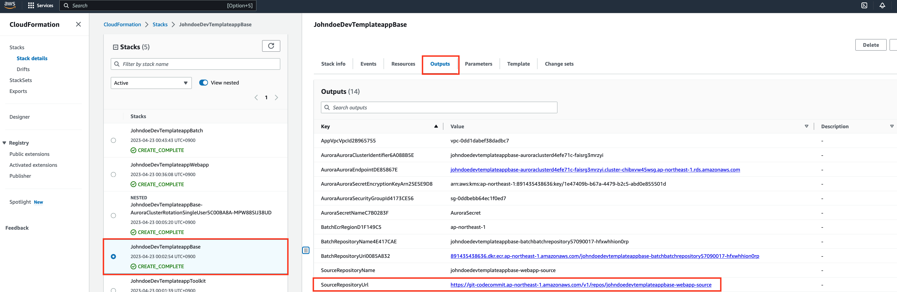
Task: Click the AuroraSecret value cell
Action: tap(465, 213)
